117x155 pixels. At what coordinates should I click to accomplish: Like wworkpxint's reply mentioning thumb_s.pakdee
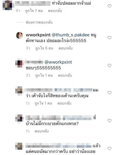click(x=109, y=38)
